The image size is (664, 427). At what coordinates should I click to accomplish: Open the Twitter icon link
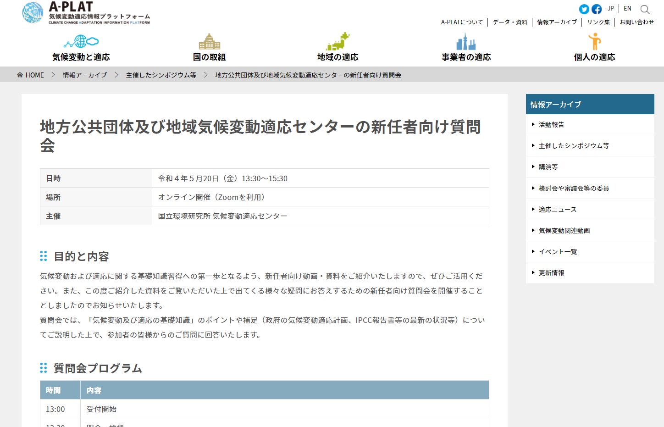pos(584,9)
